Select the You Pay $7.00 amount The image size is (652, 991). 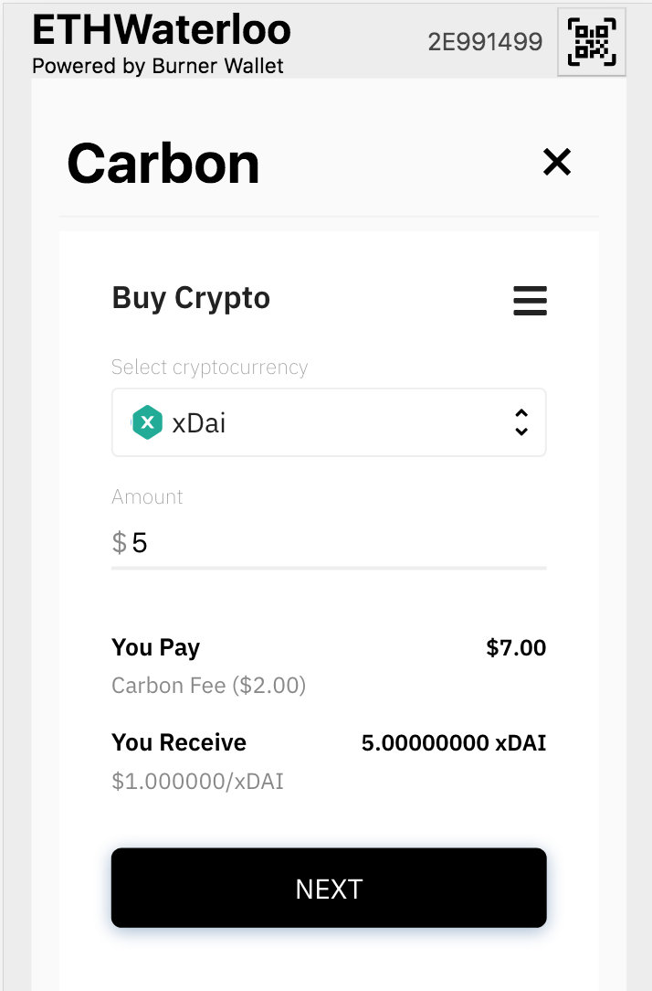tap(515, 647)
